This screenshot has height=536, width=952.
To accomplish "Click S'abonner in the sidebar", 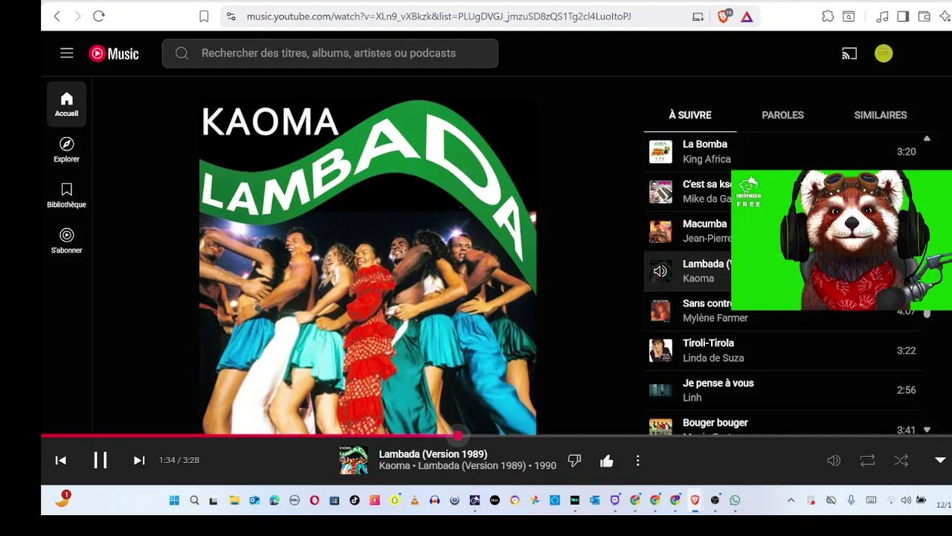I will pos(66,240).
